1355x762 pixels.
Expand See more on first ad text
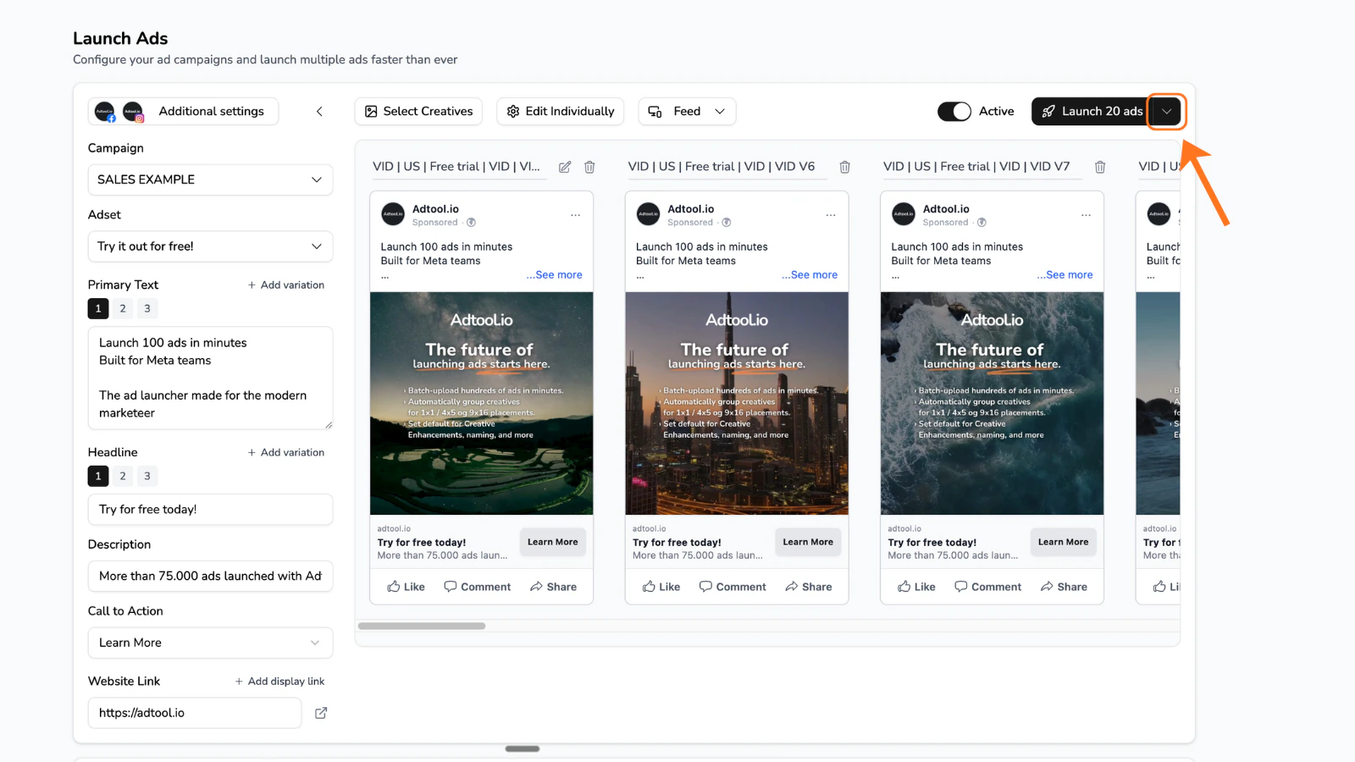pos(555,275)
